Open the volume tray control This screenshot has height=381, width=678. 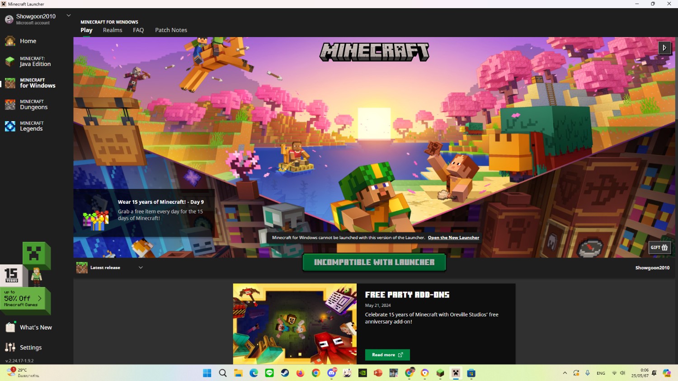622,373
